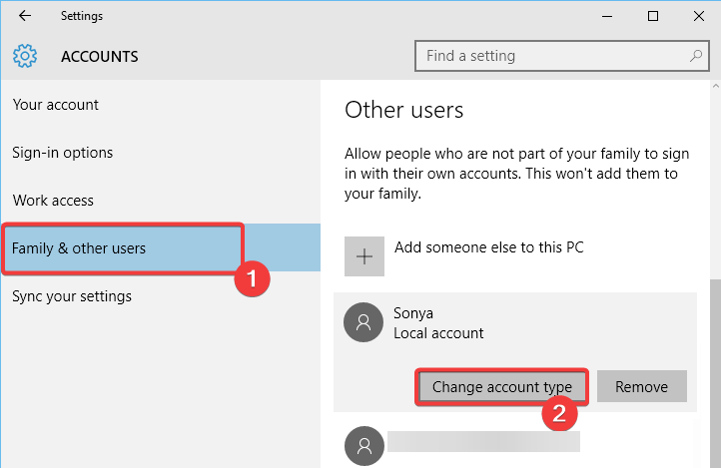Click Sonya's user avatar icon
721x468 pixels.
click(x=362, y=323)
